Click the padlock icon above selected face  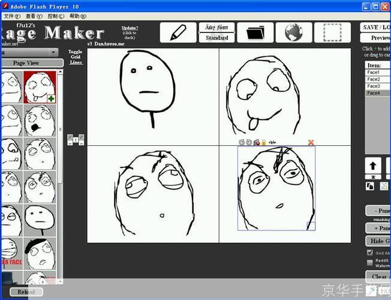[263, 142]
